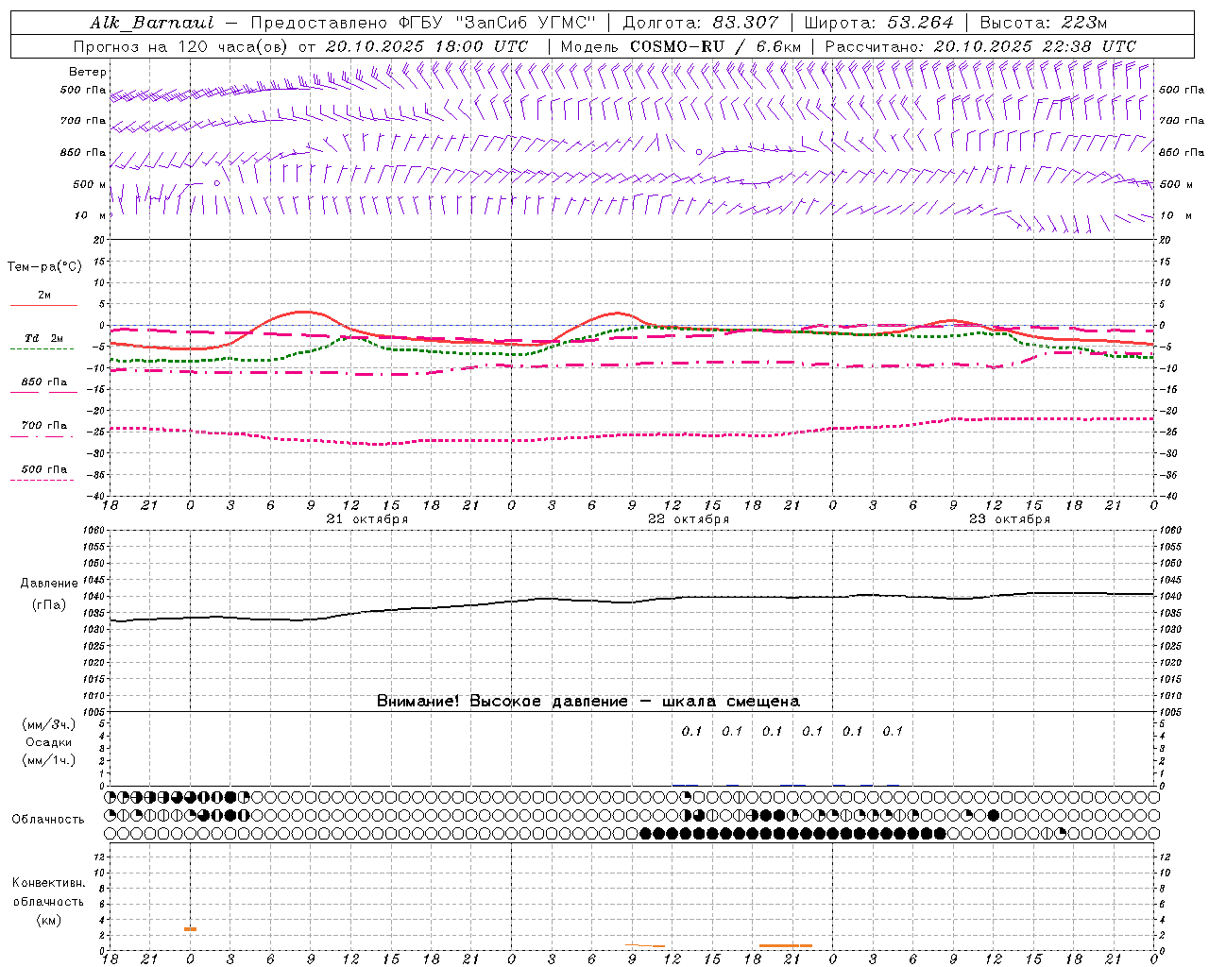
Task: Click the "500 м" wind level label on left
Action: pyautogui.click(x=90, y=184)
